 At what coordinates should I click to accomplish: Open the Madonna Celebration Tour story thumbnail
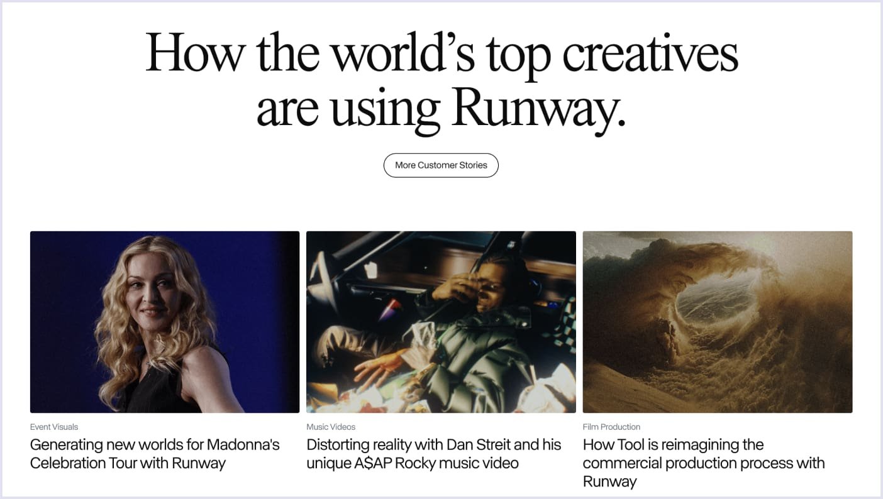pyautogui.click(x=165, y=322)
